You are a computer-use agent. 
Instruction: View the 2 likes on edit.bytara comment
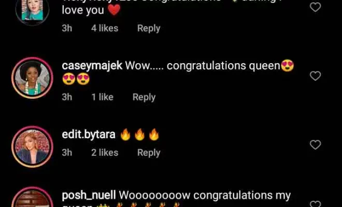105,153
